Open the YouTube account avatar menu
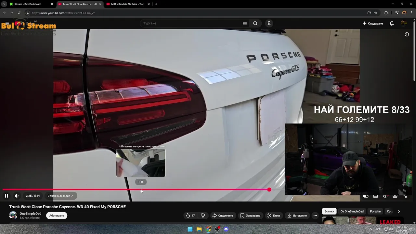This screenshot has height=234, width=416. 404,23
